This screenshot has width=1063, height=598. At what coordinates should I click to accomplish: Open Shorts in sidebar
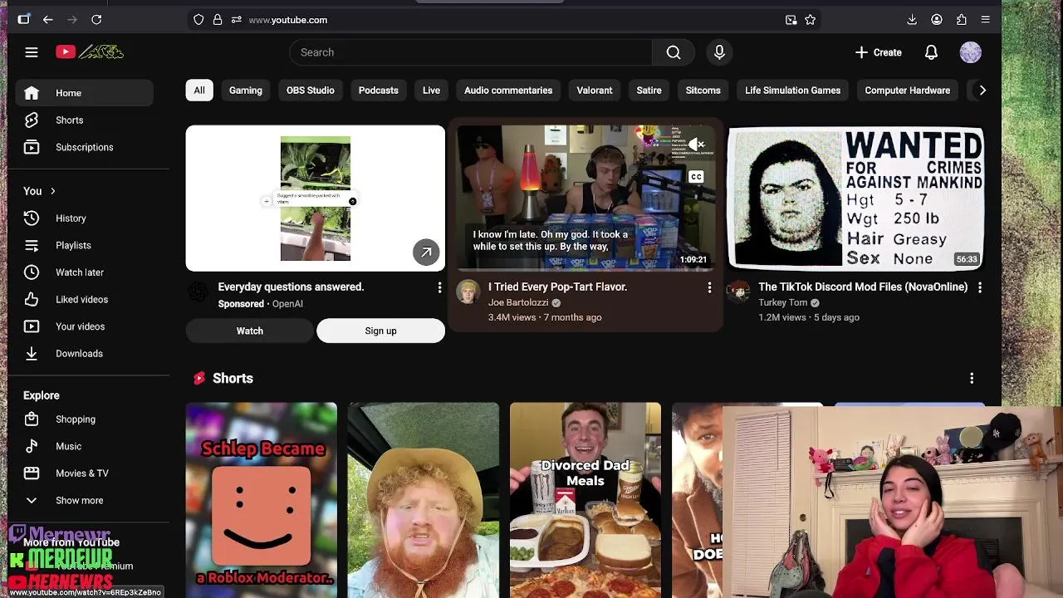pyautogui.click(x=84, y=120)
